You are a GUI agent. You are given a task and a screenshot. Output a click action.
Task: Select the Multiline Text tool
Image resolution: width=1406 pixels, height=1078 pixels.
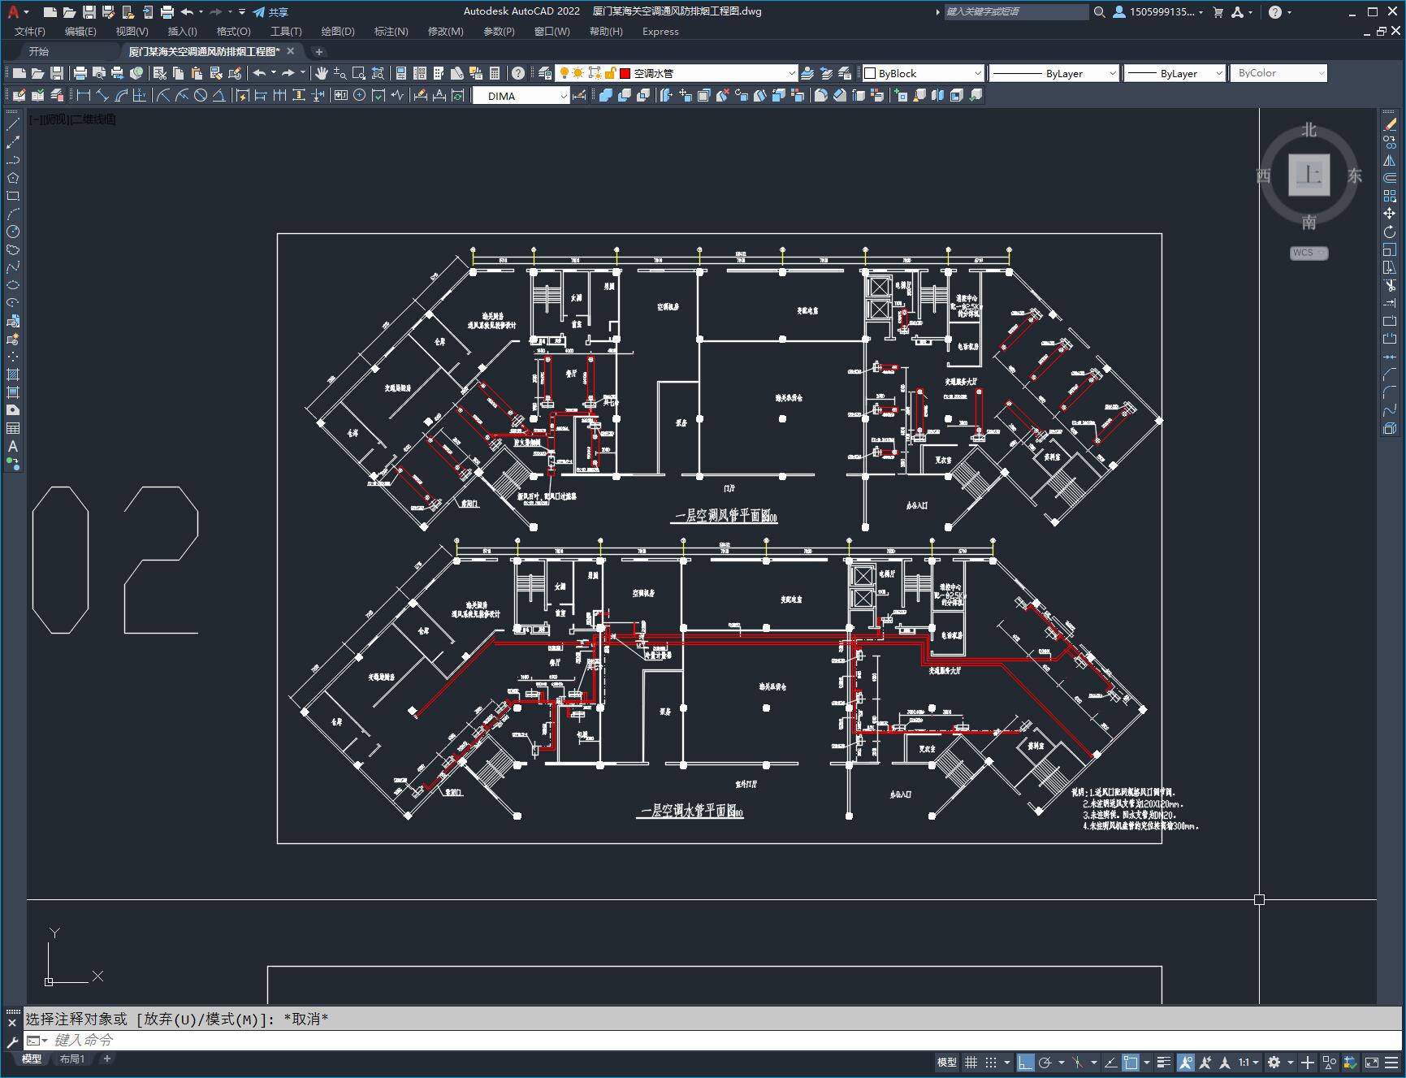(13, 446)
